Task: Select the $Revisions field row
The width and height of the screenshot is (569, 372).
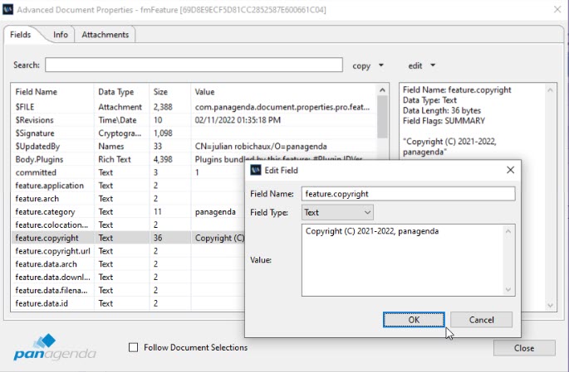Action: [x=194, y=120]
